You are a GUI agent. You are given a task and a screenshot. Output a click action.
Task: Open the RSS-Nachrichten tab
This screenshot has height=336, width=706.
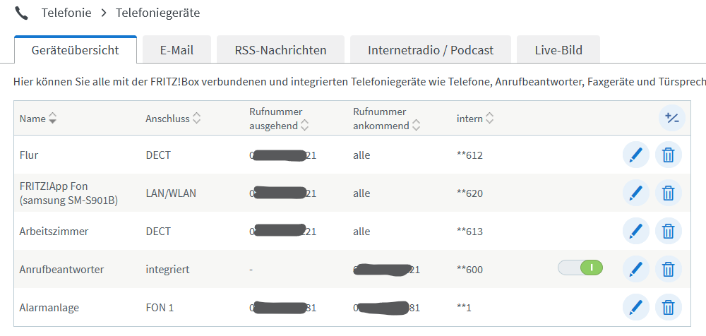[280, 50]
